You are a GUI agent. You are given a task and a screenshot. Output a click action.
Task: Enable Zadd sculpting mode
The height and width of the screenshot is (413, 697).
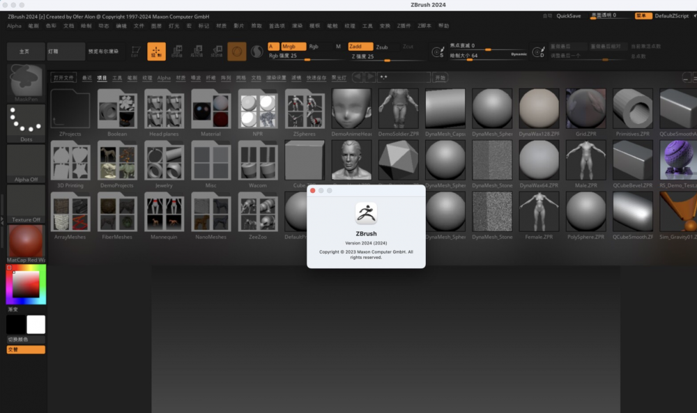tap(360, 46)
